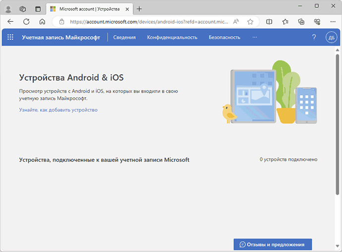Open the Безопасность tab
This screenshot has height=252, width=342.
225,38
